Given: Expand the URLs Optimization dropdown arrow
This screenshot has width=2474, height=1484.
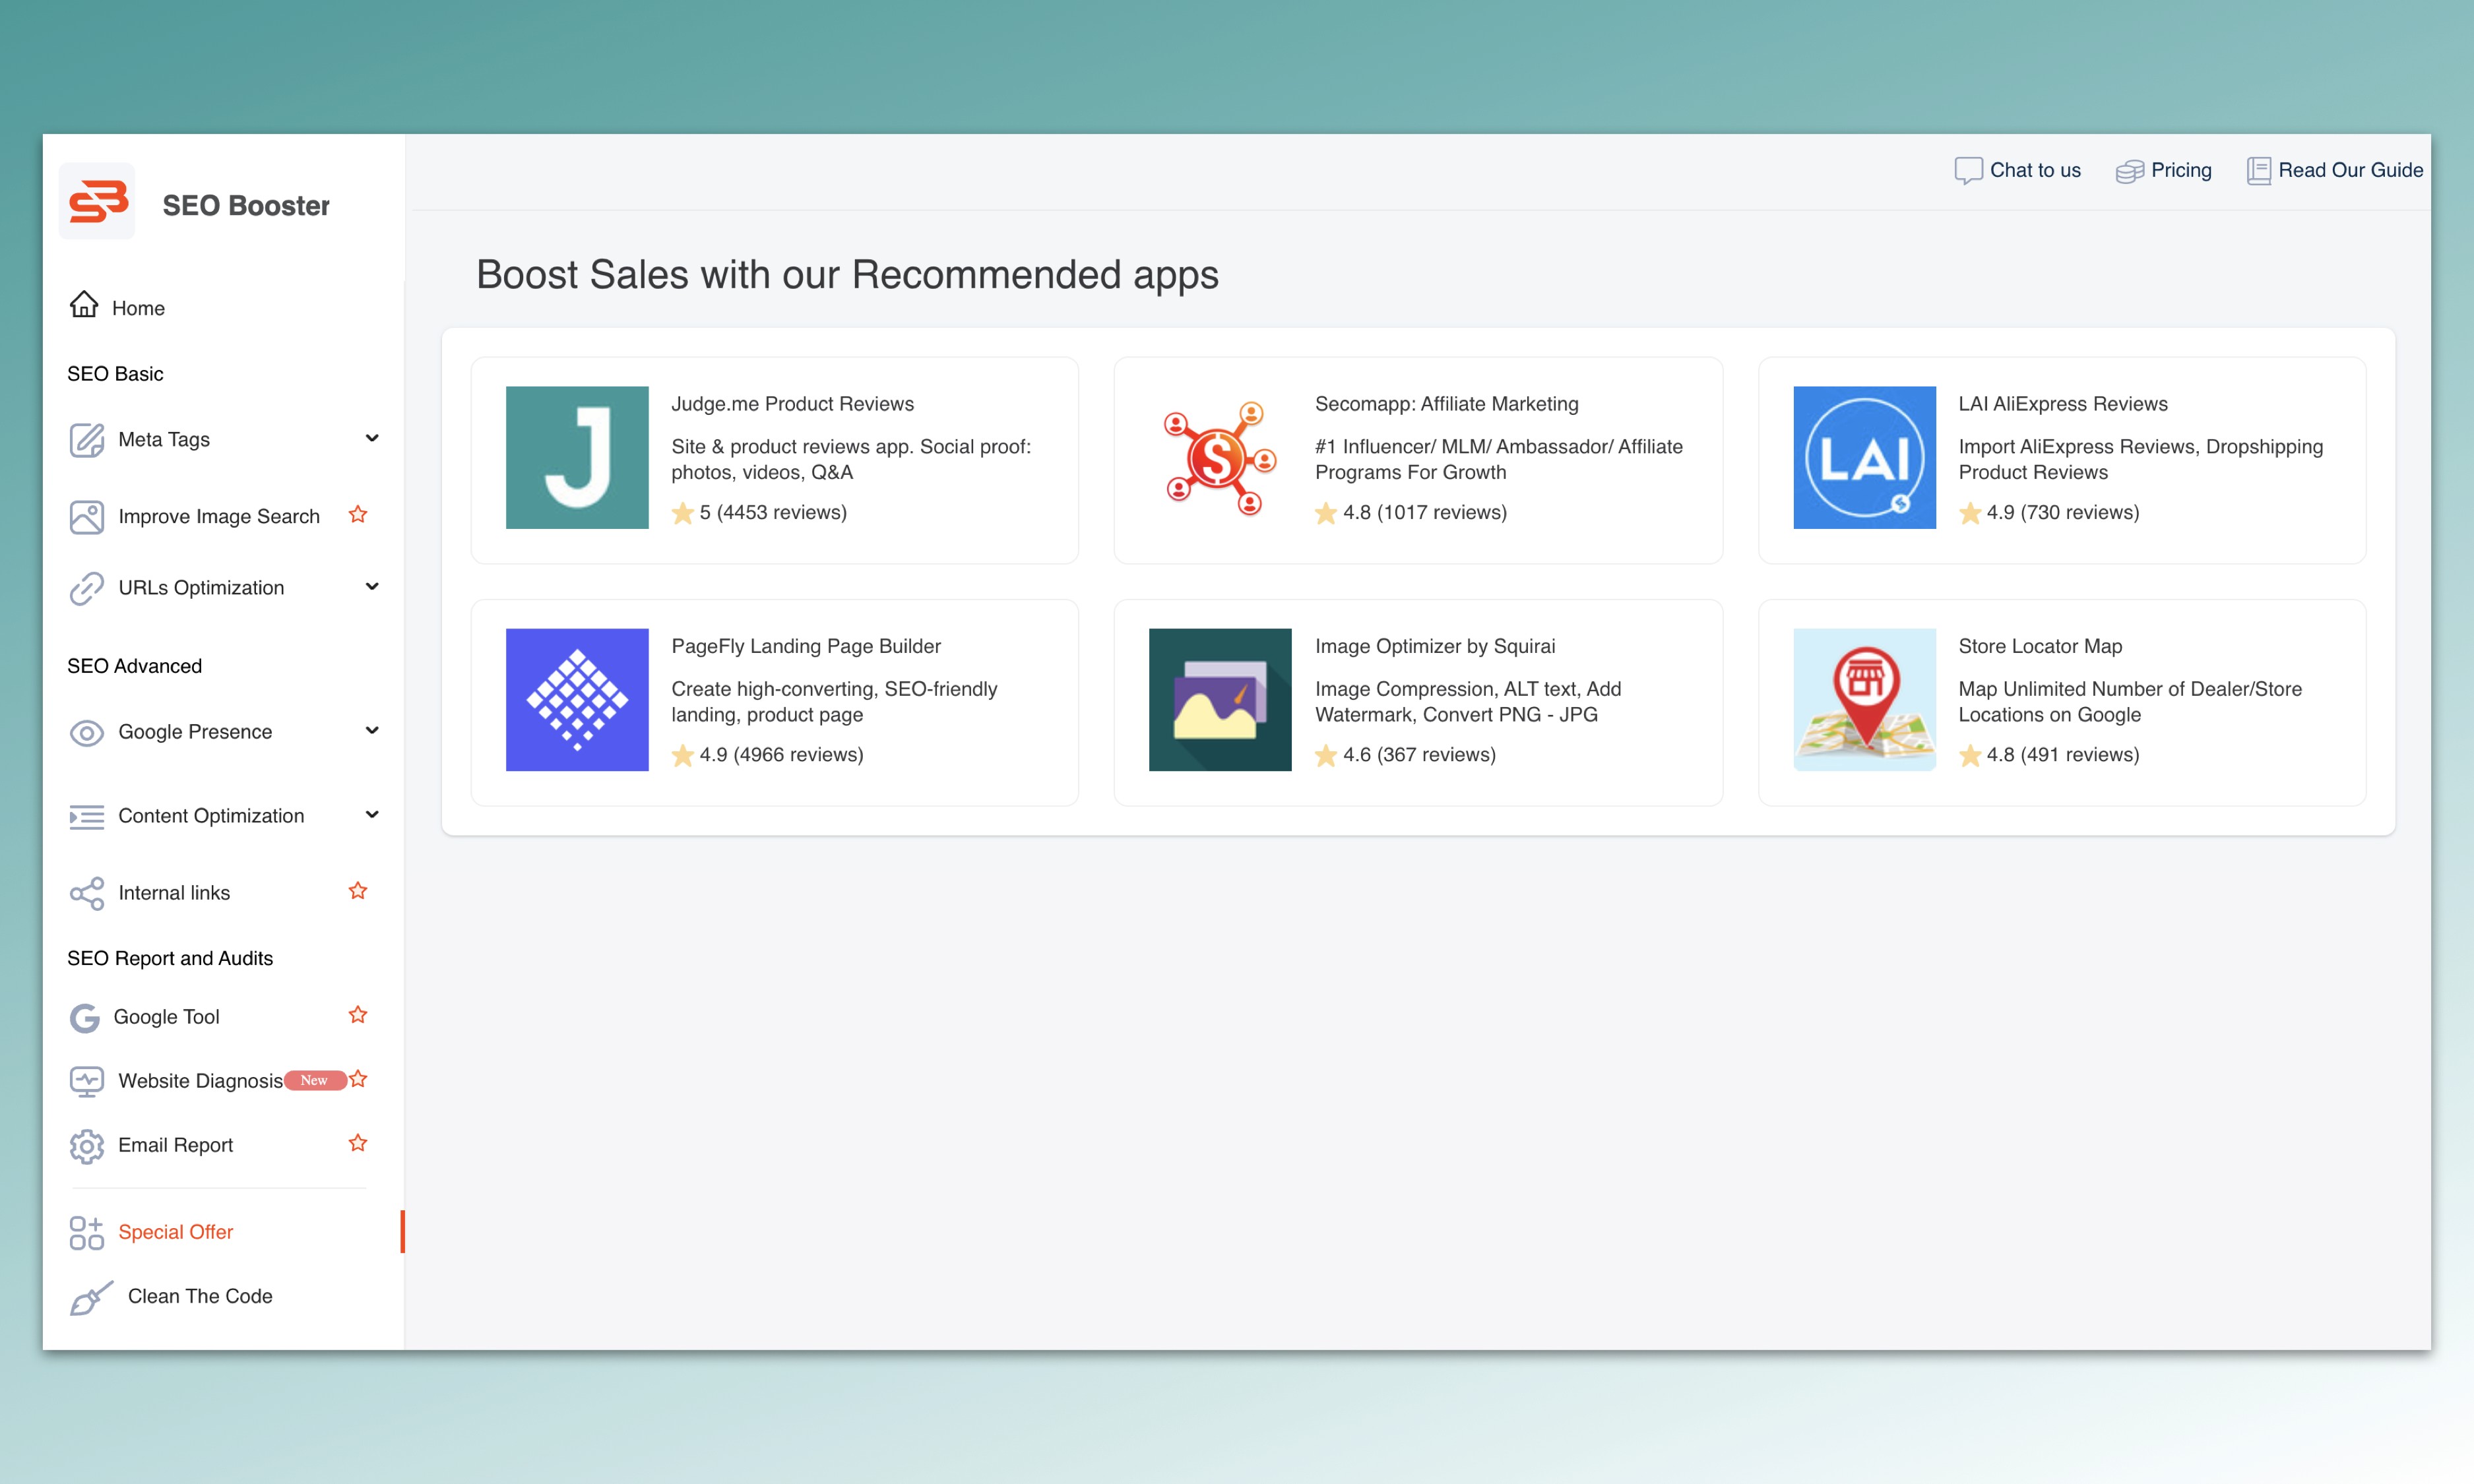Looking at the screenshot, I should tap(372, 587).
